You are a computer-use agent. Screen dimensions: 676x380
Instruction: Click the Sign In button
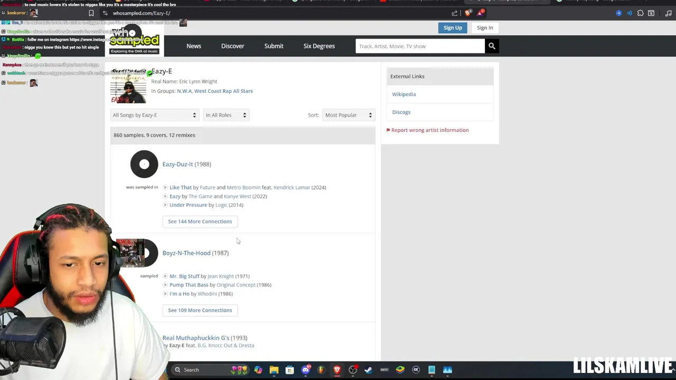pos(485,28)
